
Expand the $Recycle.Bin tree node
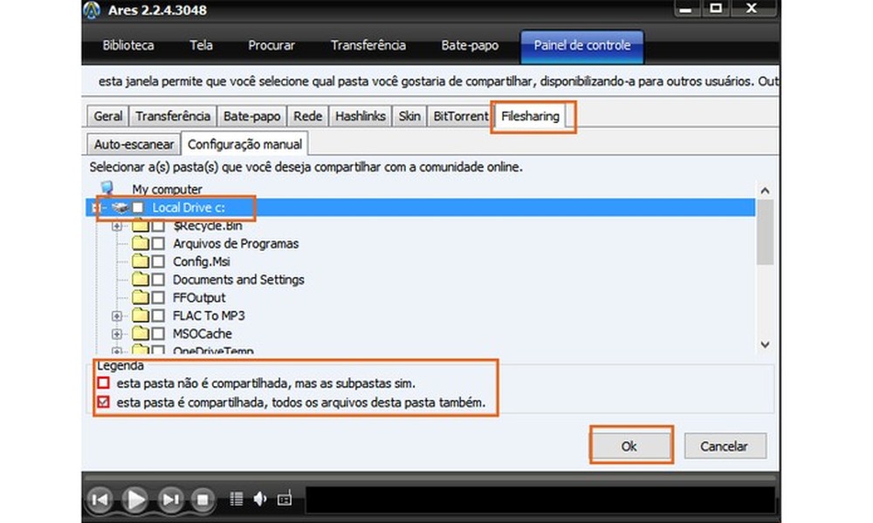[x=118, y=226]
